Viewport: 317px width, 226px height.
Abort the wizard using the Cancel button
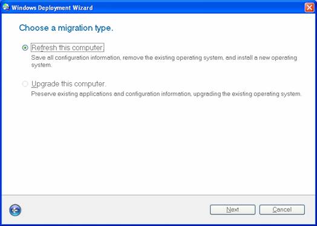282,210
